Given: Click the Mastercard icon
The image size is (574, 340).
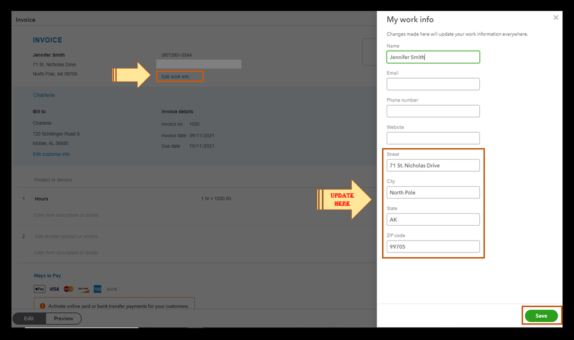Looking at the screenshot, I should point(68,289).
